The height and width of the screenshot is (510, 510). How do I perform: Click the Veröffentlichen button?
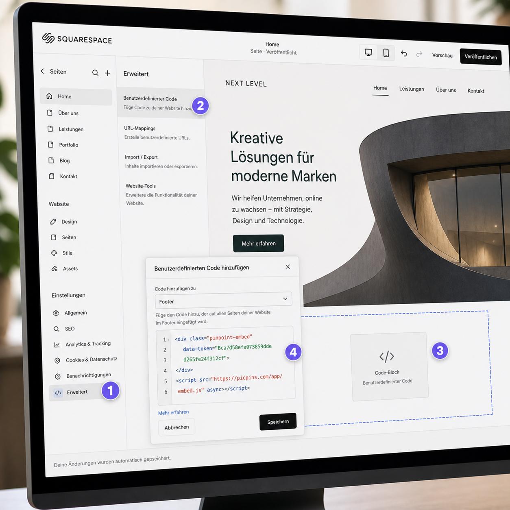(481, 57)
